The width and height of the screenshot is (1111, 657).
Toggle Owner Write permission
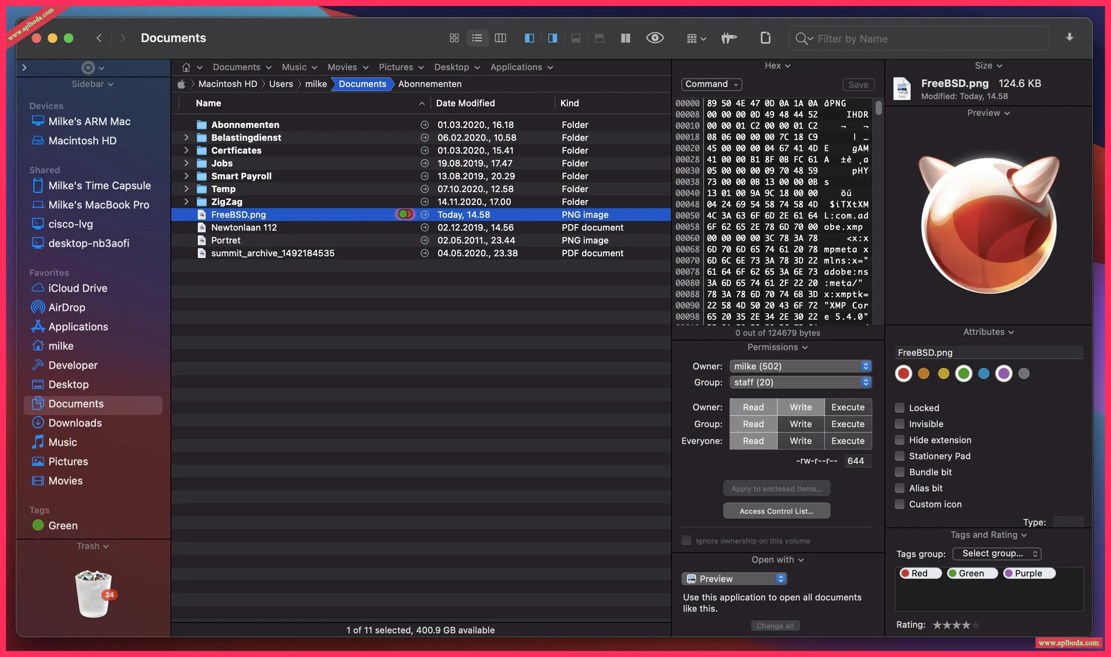[800, 407]
